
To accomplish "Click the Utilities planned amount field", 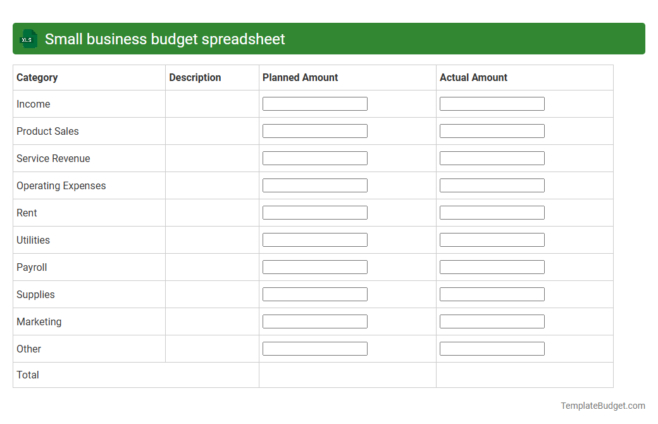I will [x=314, y=239].
